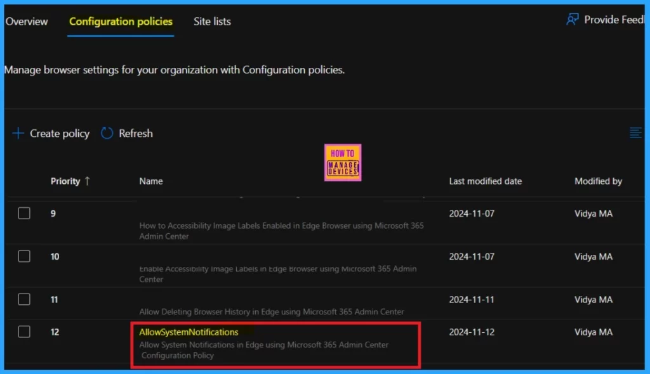Click the 2024-11-11 date cell
This screenshot has height=374, width=650.
[472, 299]
